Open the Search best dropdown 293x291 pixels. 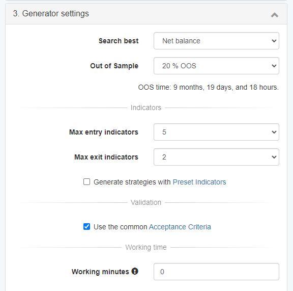pyautogui.click(x=216, y=41)
